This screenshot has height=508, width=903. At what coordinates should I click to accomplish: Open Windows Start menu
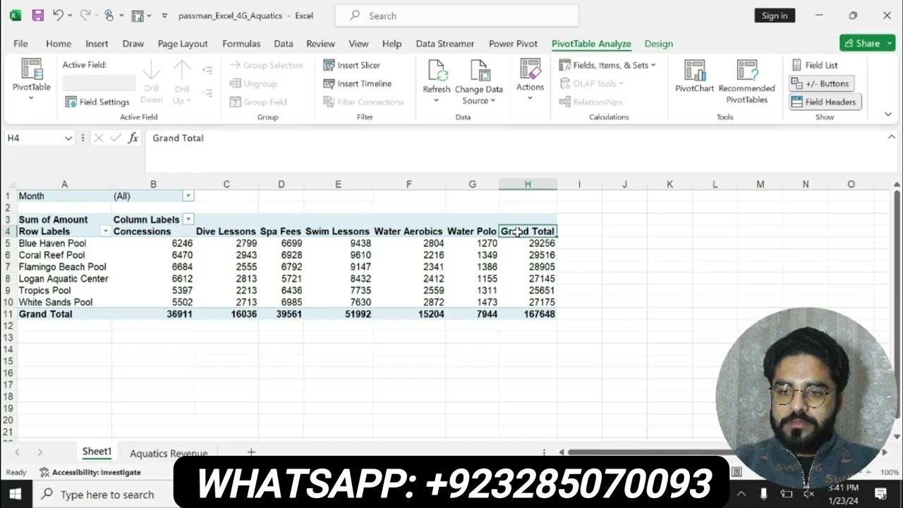coord(15,495)
